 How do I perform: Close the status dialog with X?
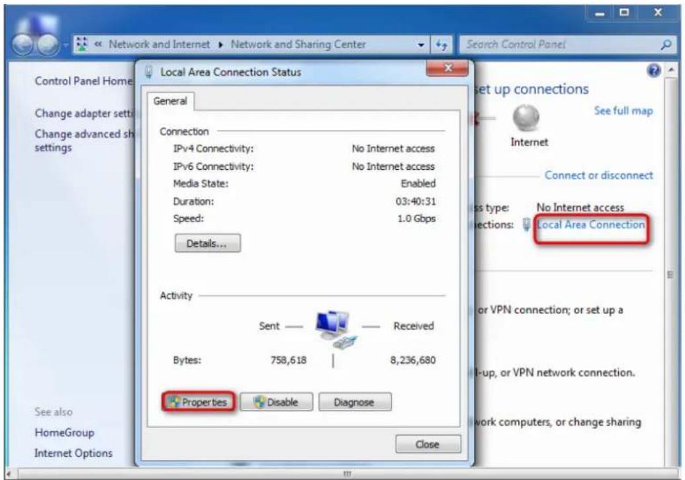(448, 68)
